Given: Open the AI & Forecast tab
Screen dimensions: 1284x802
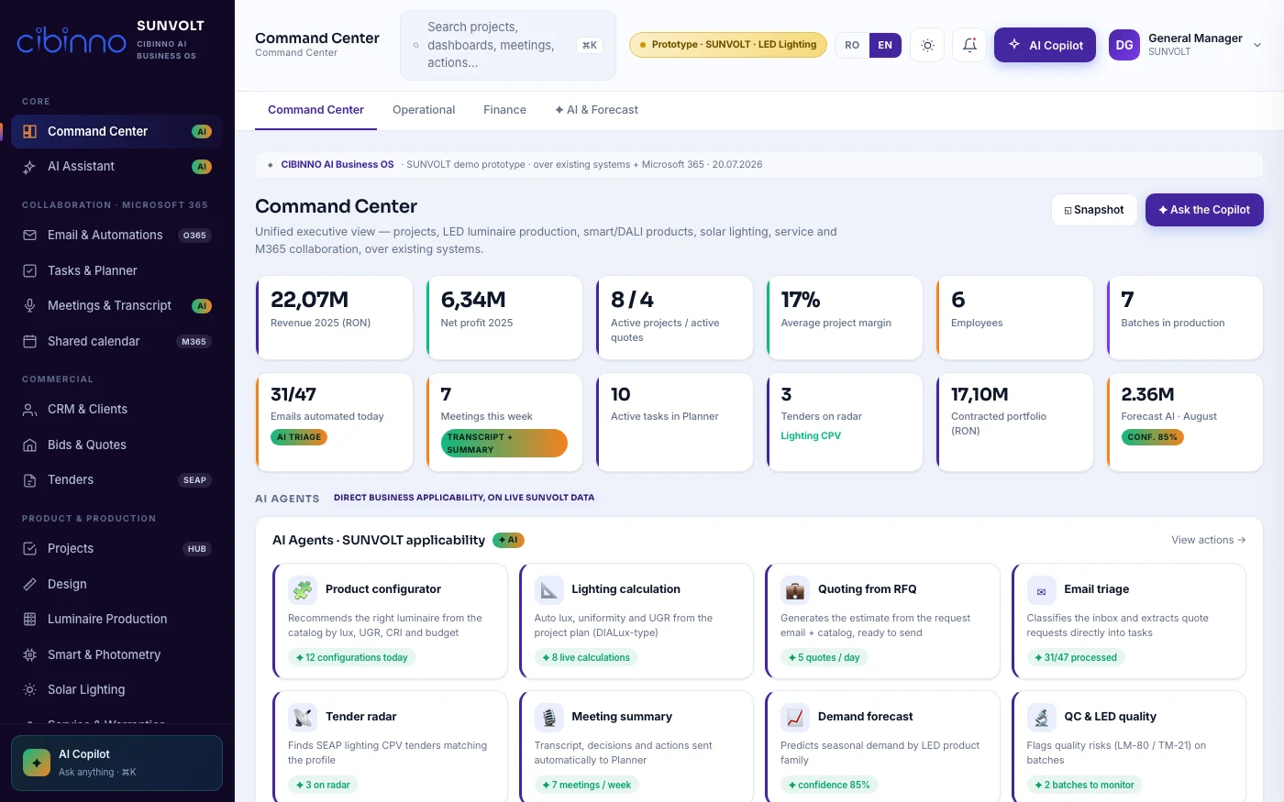Looking at the screenshot, I should tap(596, 110).
